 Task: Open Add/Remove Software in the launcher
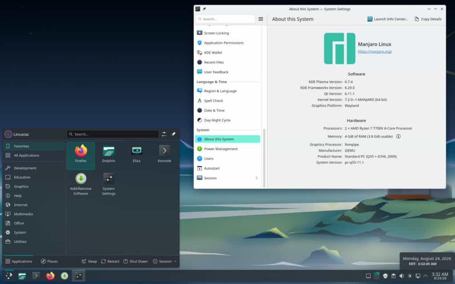(x=81, y=184)
